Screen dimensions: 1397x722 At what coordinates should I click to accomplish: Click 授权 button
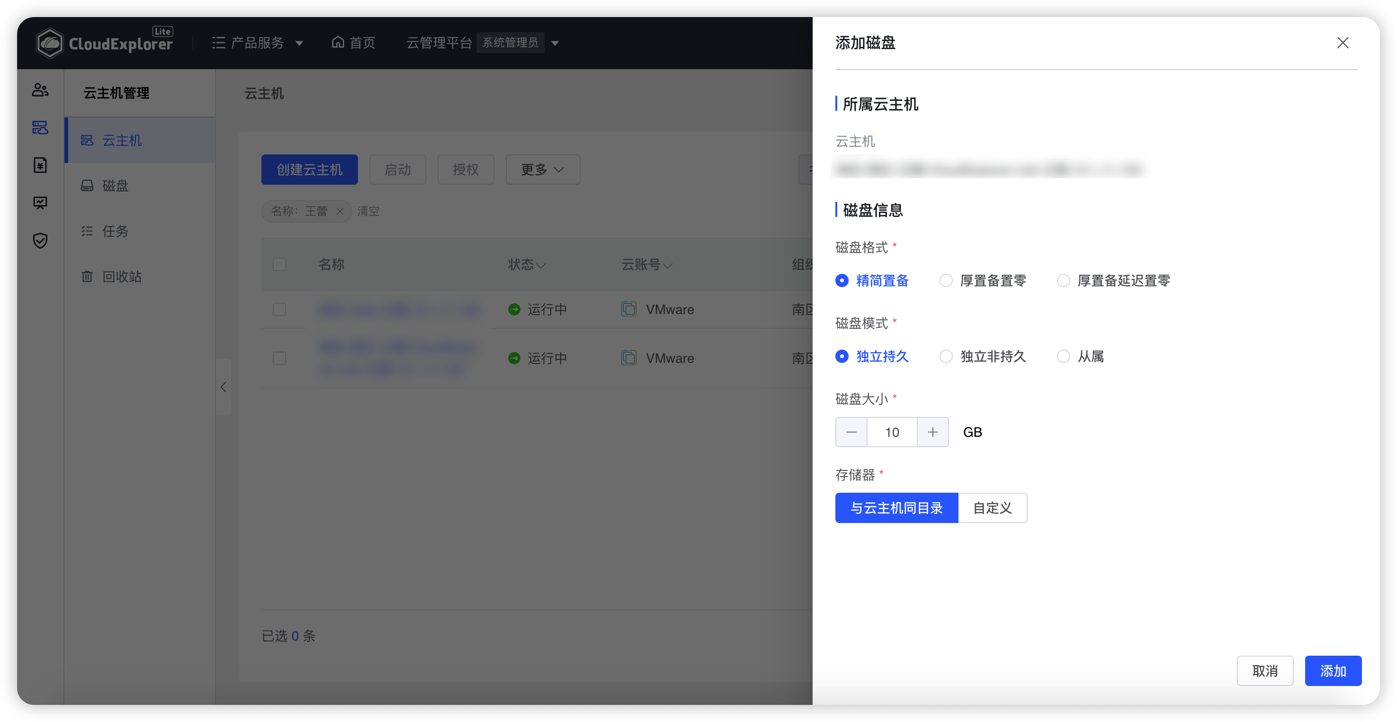point(466,169)
